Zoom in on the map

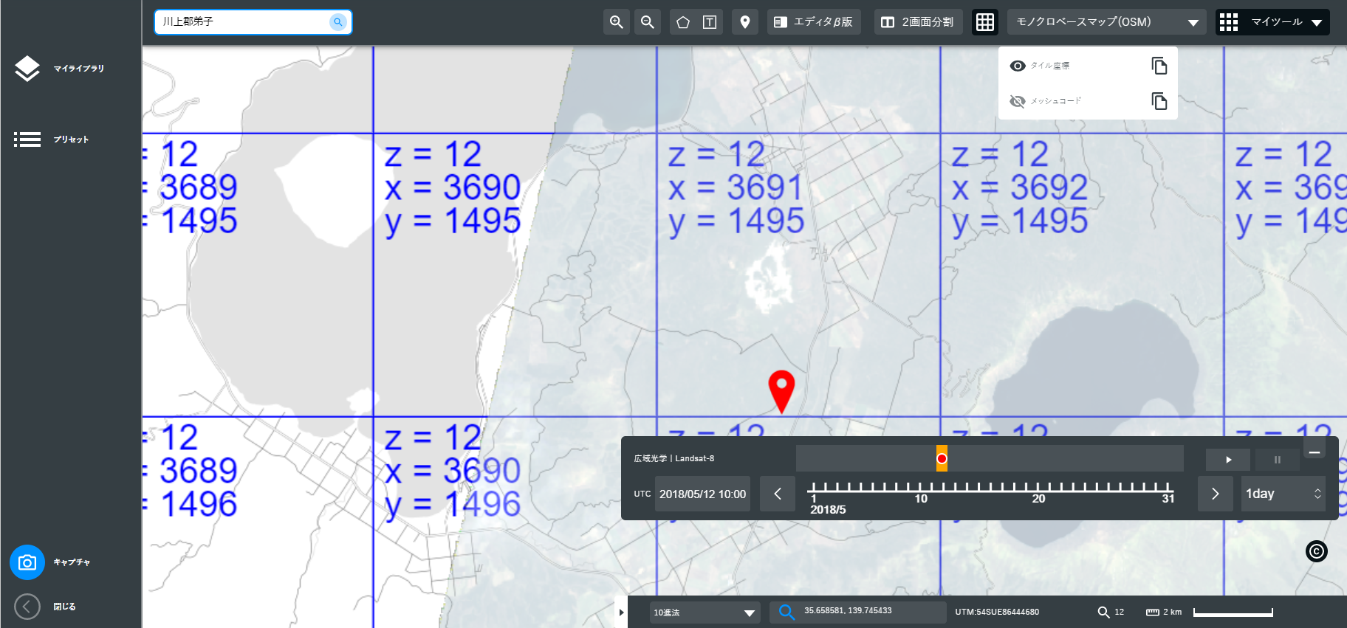616,22
